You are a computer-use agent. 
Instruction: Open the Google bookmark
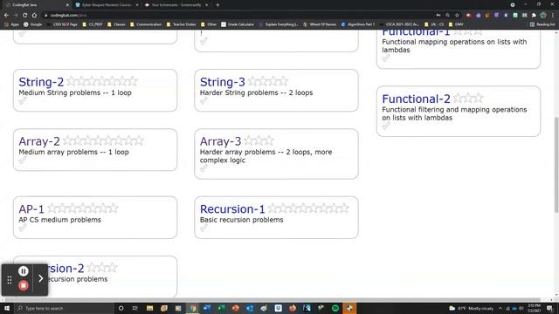coord(33,24)
